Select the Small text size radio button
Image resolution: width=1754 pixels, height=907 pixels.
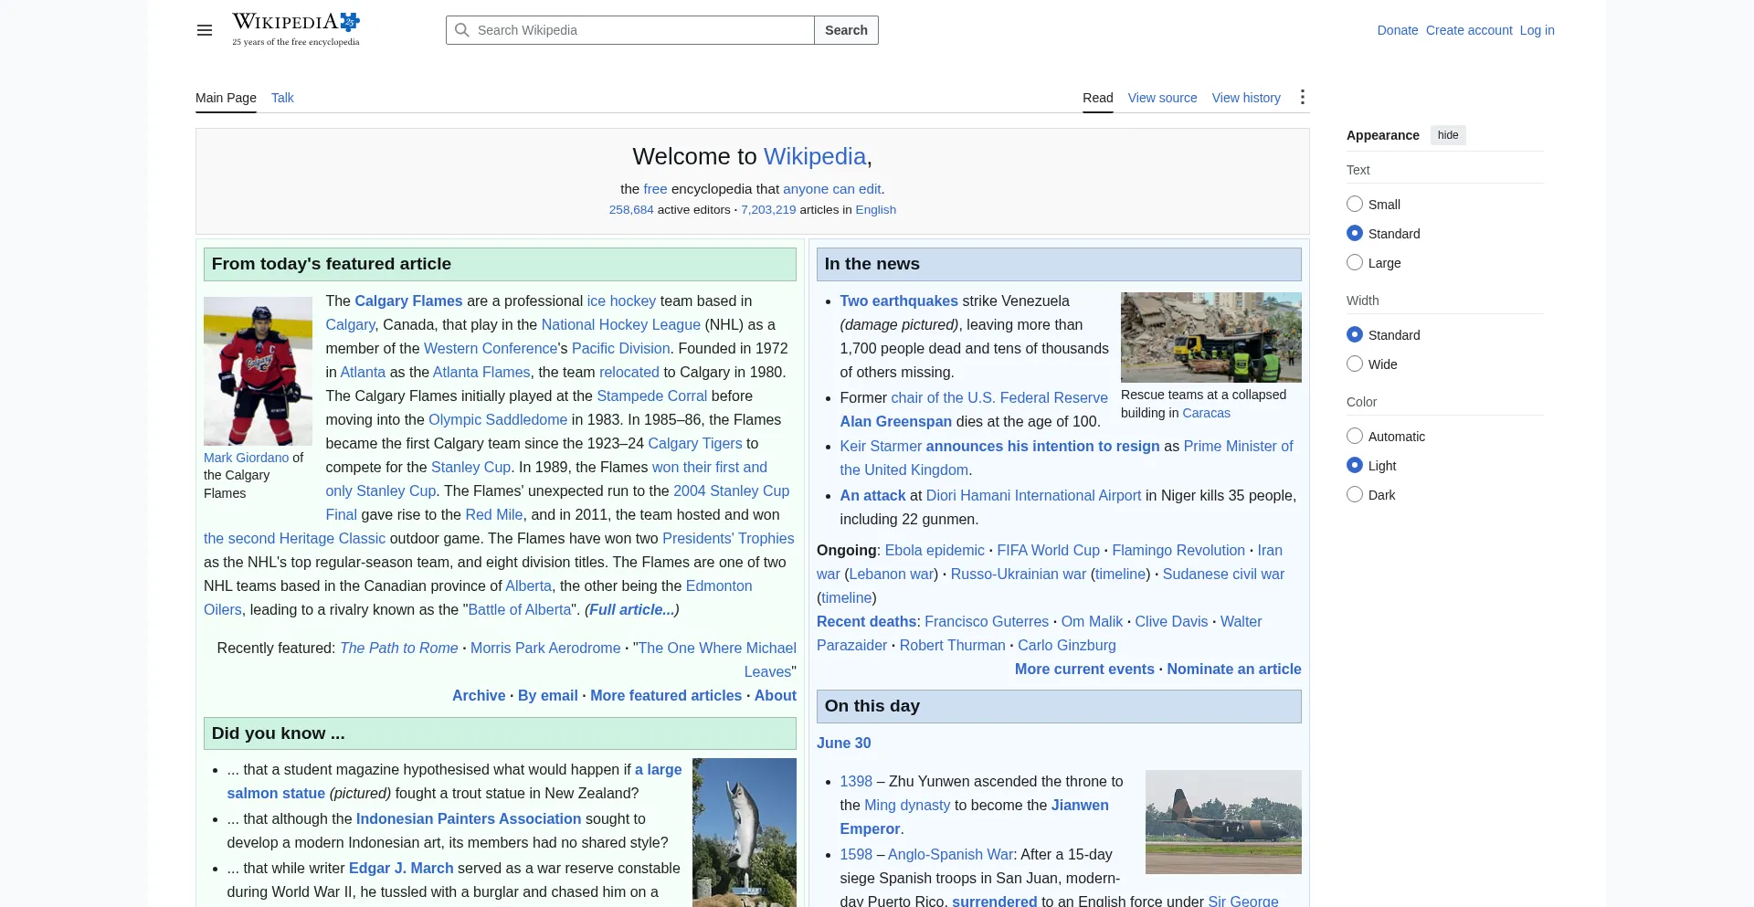(x=1355, y=204)
